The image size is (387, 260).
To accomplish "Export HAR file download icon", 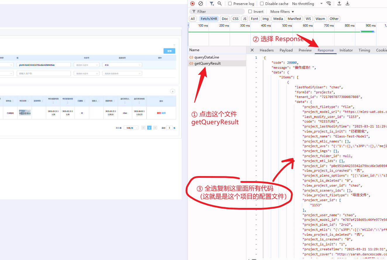I will 348,4.
